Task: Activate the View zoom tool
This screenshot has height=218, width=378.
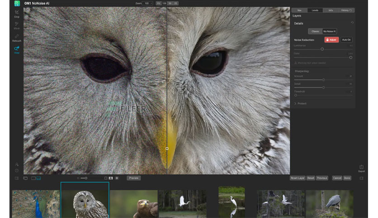Action: [x=17, y=50]
